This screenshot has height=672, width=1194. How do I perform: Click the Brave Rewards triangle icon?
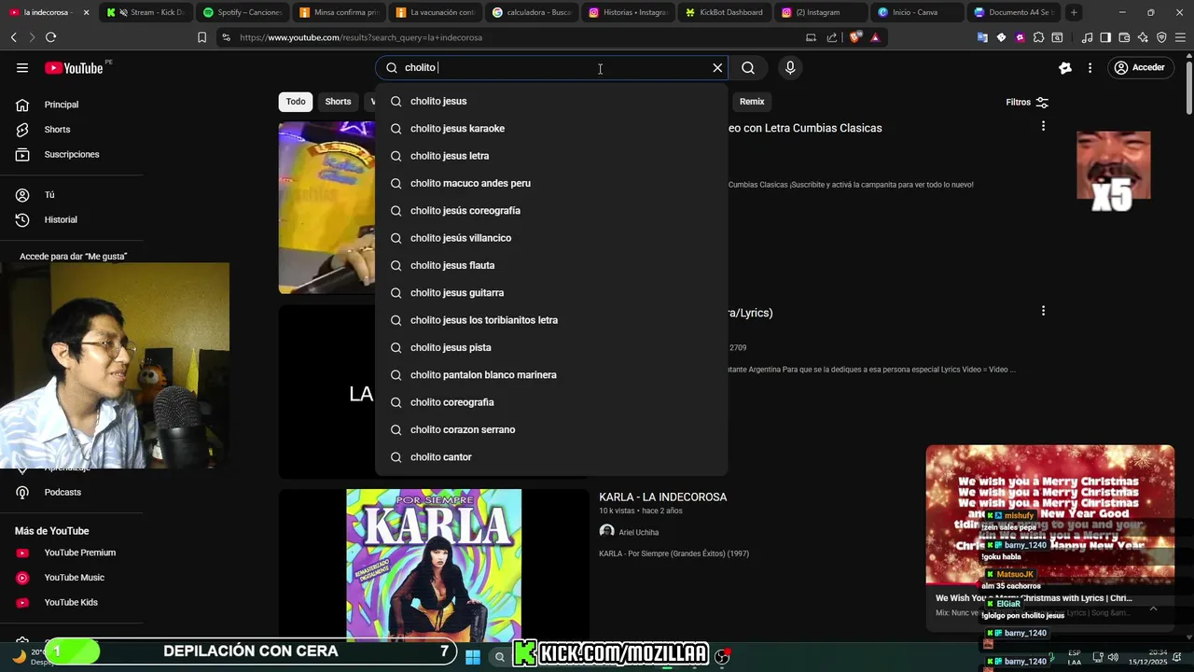click(875, 37)
